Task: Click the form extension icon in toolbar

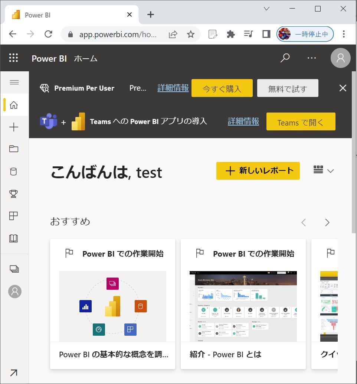Action: point(213,34)
